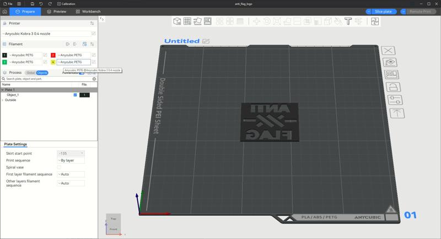
Task: Open the File menu
Action: click(x=8, y=4)
